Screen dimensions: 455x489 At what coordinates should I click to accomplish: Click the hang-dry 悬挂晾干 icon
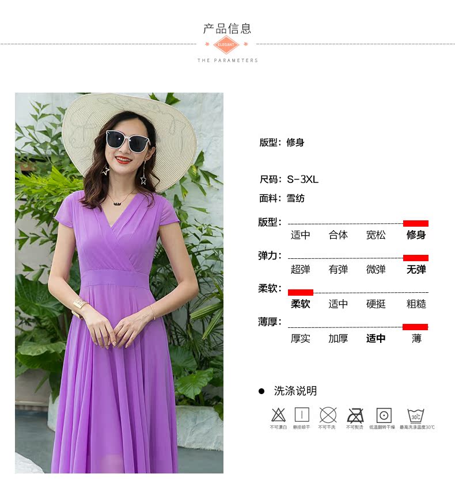[x=302, y=415]
